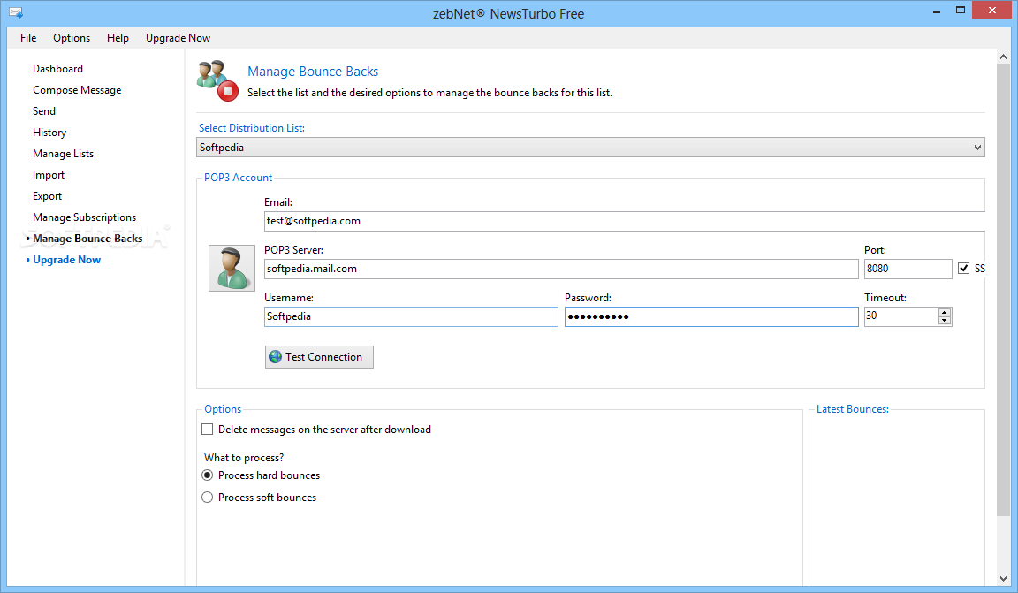Click the vertical scrollbar down arrow
1018x593 pixels.
click(1003, 578)
